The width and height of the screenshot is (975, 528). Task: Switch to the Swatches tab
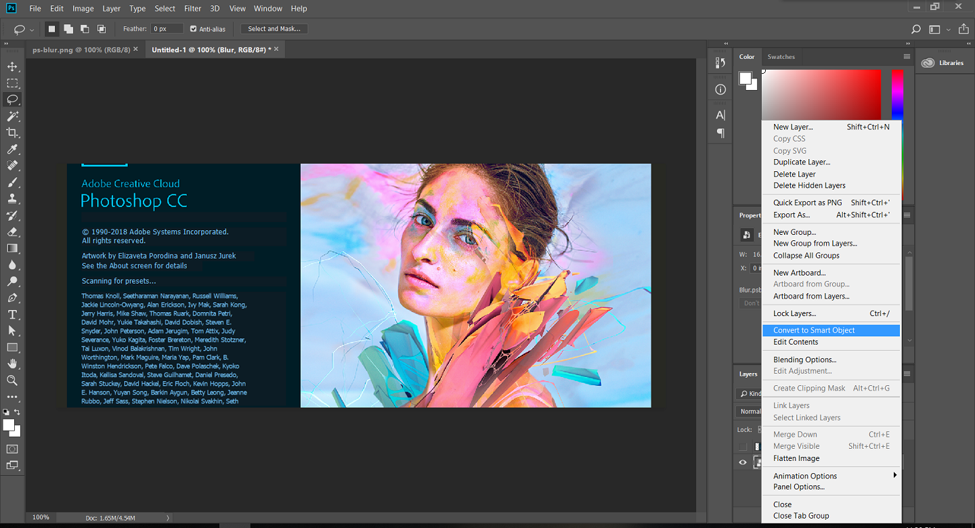781,57
